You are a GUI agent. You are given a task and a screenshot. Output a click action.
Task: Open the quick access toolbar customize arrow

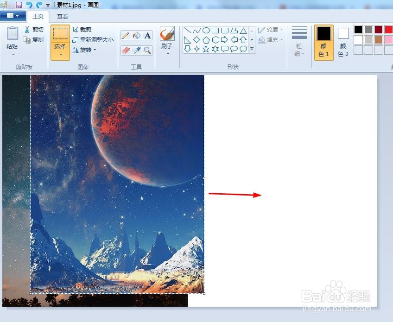[x=48, y=5]
